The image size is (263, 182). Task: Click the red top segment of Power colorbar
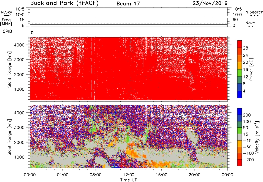point(240,44)
